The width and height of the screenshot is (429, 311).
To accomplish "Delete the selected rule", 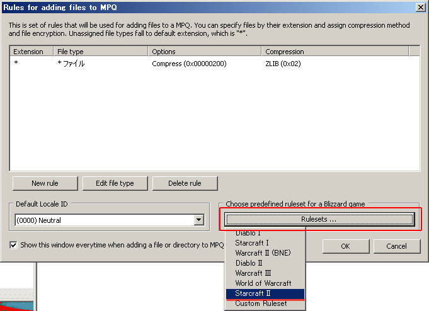I will (x=185, y=183).
